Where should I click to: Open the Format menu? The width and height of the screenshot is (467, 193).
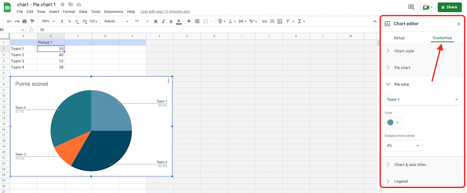[x=69, y=12]
